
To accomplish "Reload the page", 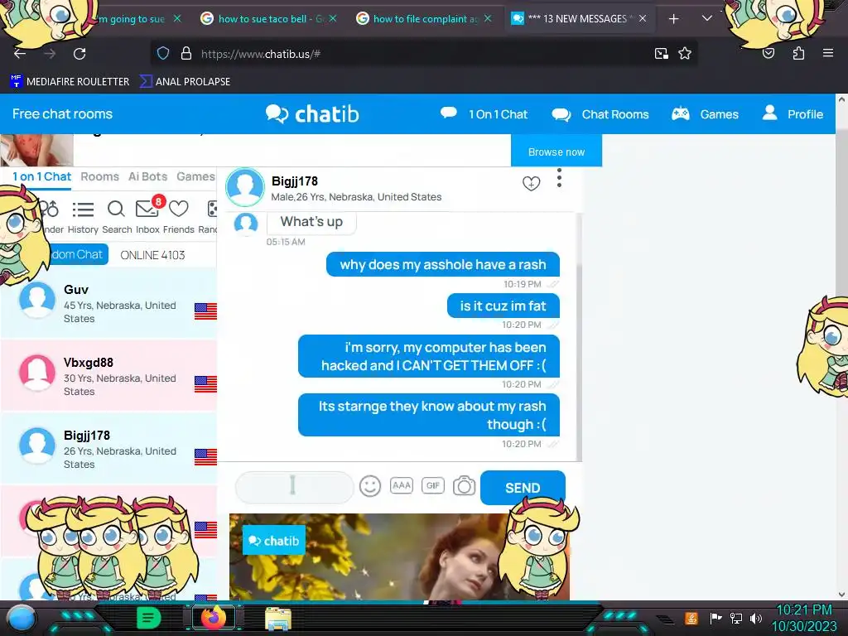I will pos(79,54).
